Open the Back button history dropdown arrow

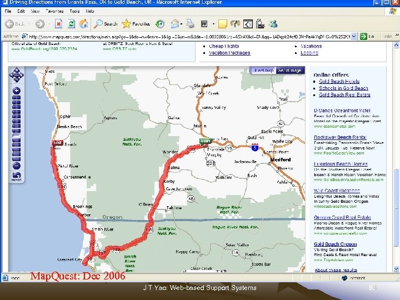29,24
